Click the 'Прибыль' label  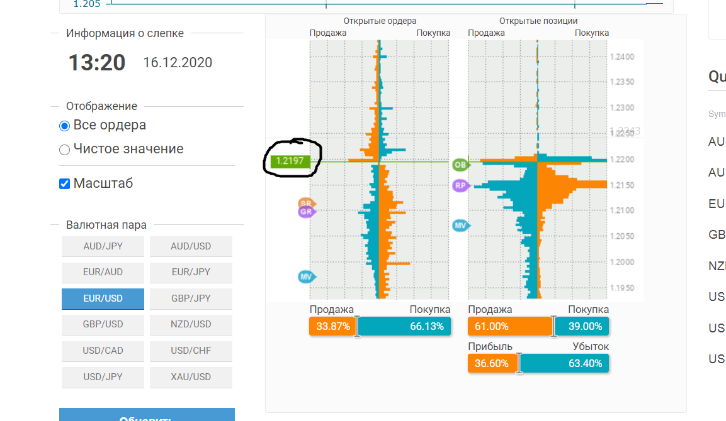pyautogui.click(x=490, y=347)
